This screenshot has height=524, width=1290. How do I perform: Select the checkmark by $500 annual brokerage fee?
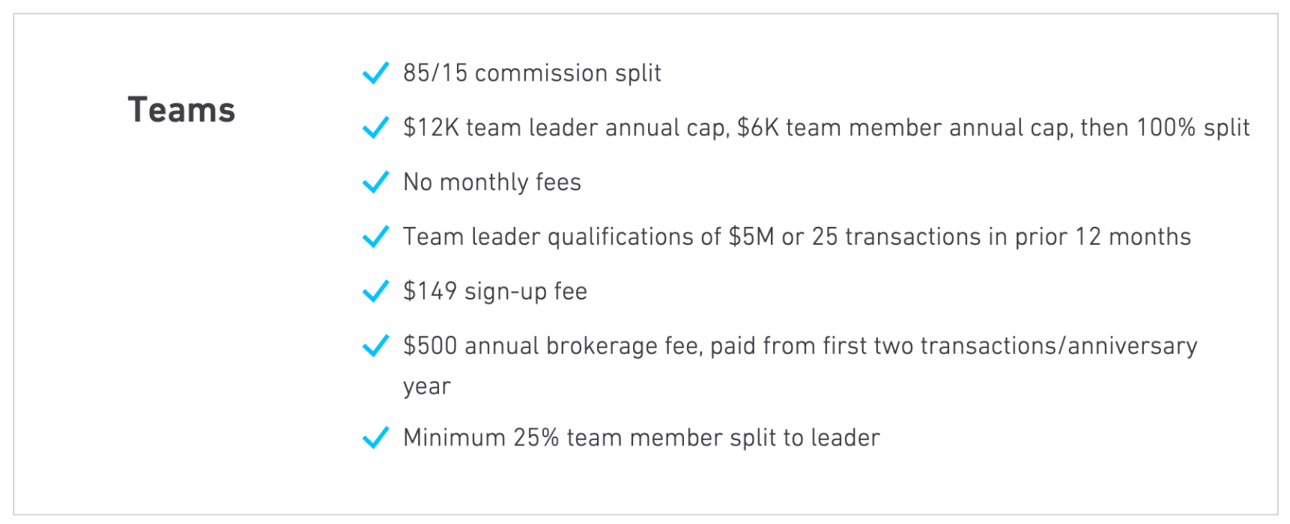375,346
